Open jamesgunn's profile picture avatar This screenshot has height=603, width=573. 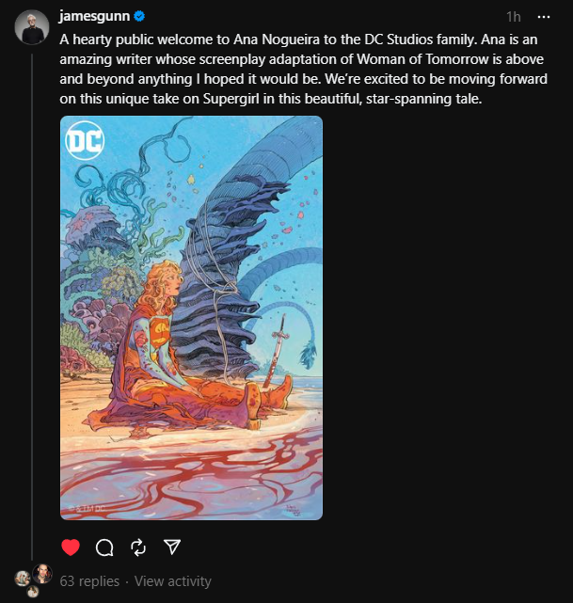click(32, 27)
